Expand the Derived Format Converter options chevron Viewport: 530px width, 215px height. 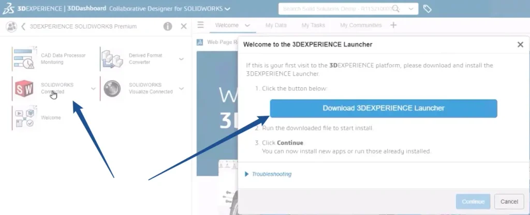[x=182, y=59]
